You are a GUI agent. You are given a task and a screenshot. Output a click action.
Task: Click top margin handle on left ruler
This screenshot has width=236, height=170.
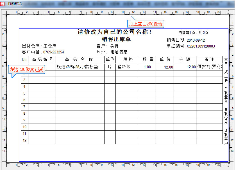pos(4,28)
